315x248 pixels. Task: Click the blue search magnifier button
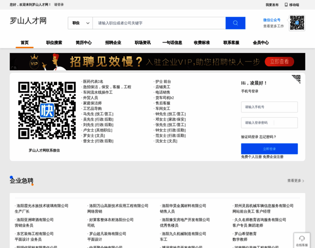[x=235, y=23]
